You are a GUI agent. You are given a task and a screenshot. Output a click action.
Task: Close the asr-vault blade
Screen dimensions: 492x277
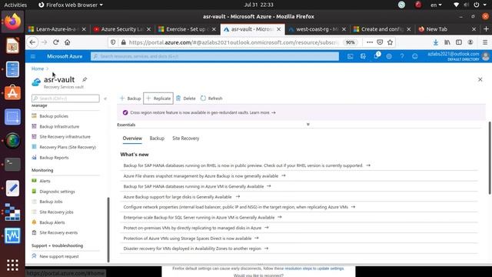480,79
